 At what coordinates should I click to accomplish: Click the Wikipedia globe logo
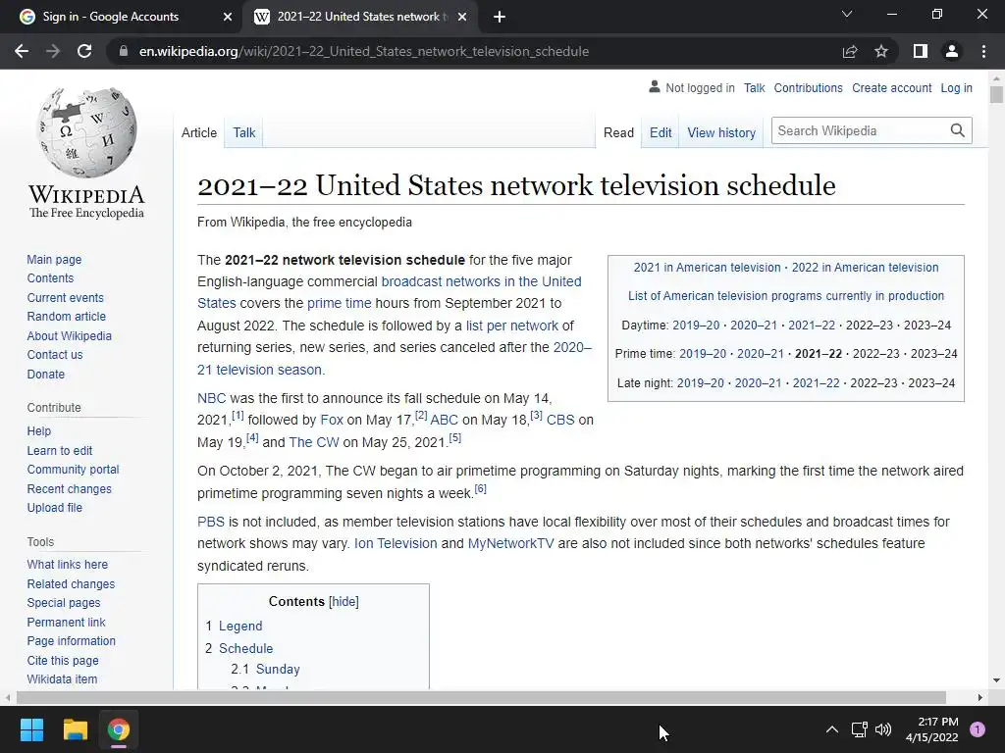(x=87, y=132)
